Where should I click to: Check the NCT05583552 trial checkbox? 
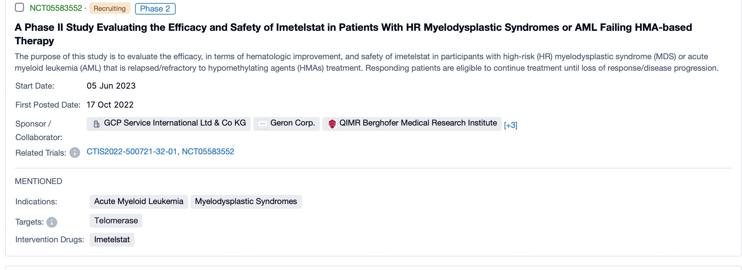pyautogui.click(x=20, y=7)
